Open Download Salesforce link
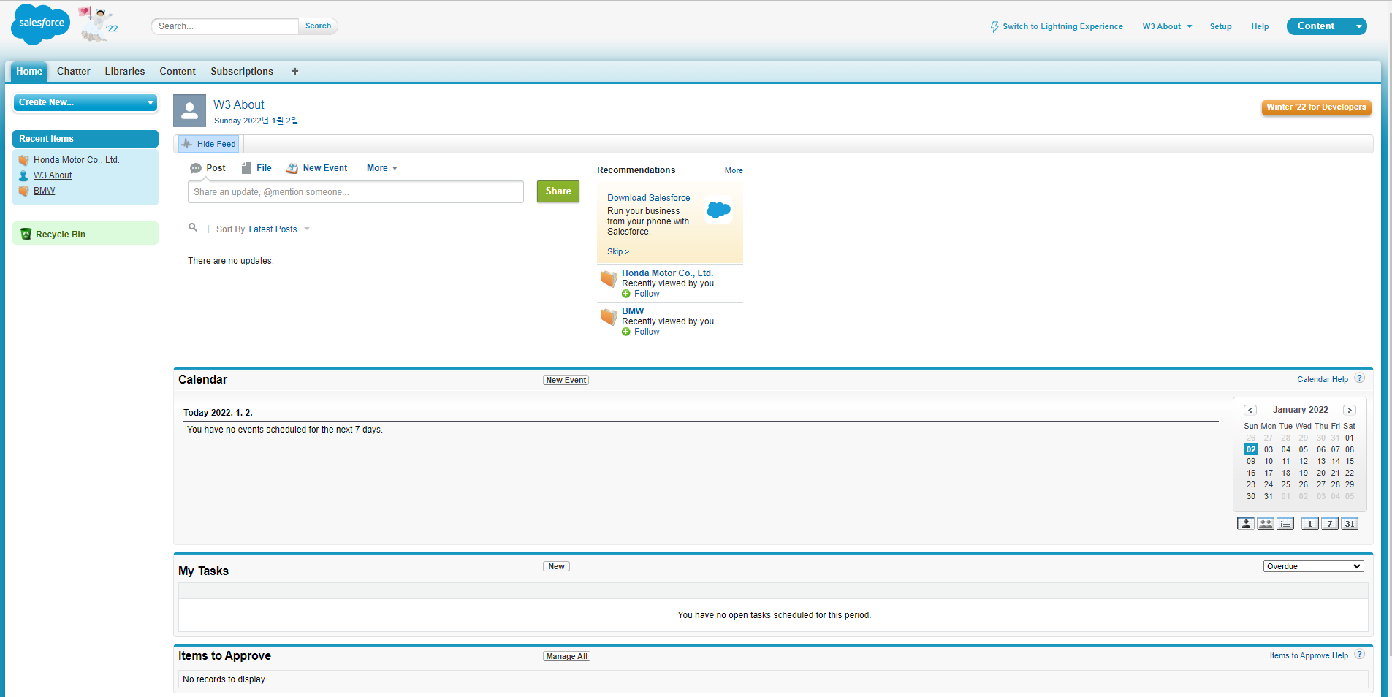Image resolution: width=1392 pixels, height=697 pixels. click(x=648, y=198)
